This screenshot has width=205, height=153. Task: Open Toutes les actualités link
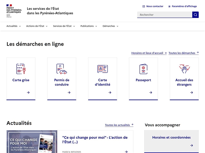point(119,125)
